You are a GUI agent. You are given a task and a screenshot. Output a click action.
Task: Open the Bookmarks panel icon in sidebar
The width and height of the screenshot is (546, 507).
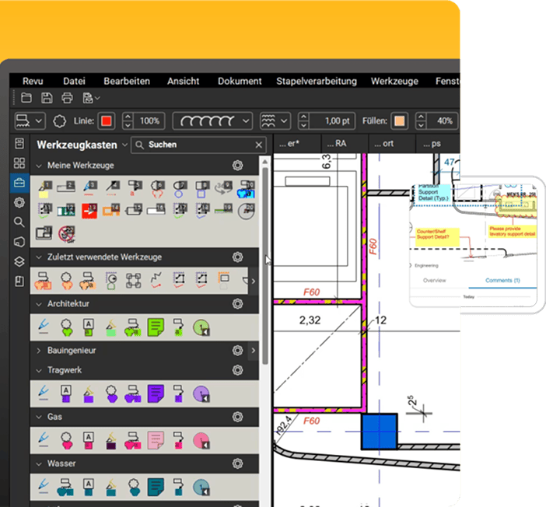tap(19, 281)
